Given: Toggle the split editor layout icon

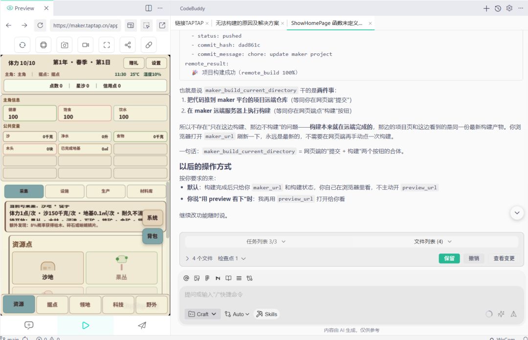Looking at the screenshot, I should pyautogui.click(x=149, y=8).
